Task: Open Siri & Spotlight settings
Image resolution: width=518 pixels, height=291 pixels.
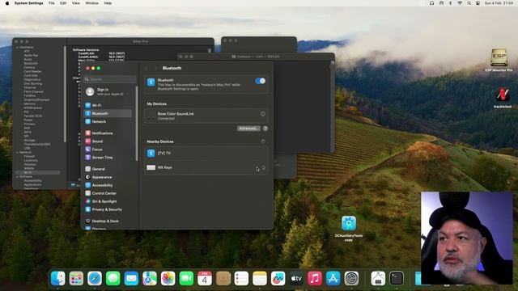Action: click(x=108, y=201)
